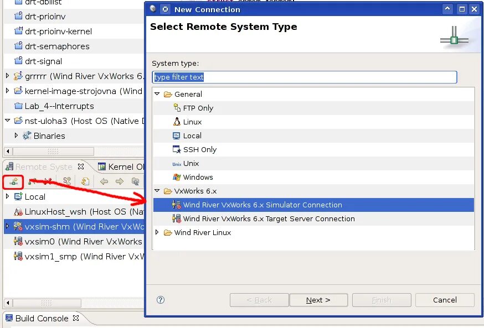Click the disconnect icon in Remote Systems toolbar
This screenshot has height=328, width=484.
click(48, 181)
